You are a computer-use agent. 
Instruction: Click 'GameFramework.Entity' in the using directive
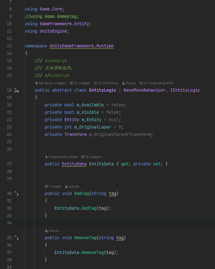(x=64, y=24)
